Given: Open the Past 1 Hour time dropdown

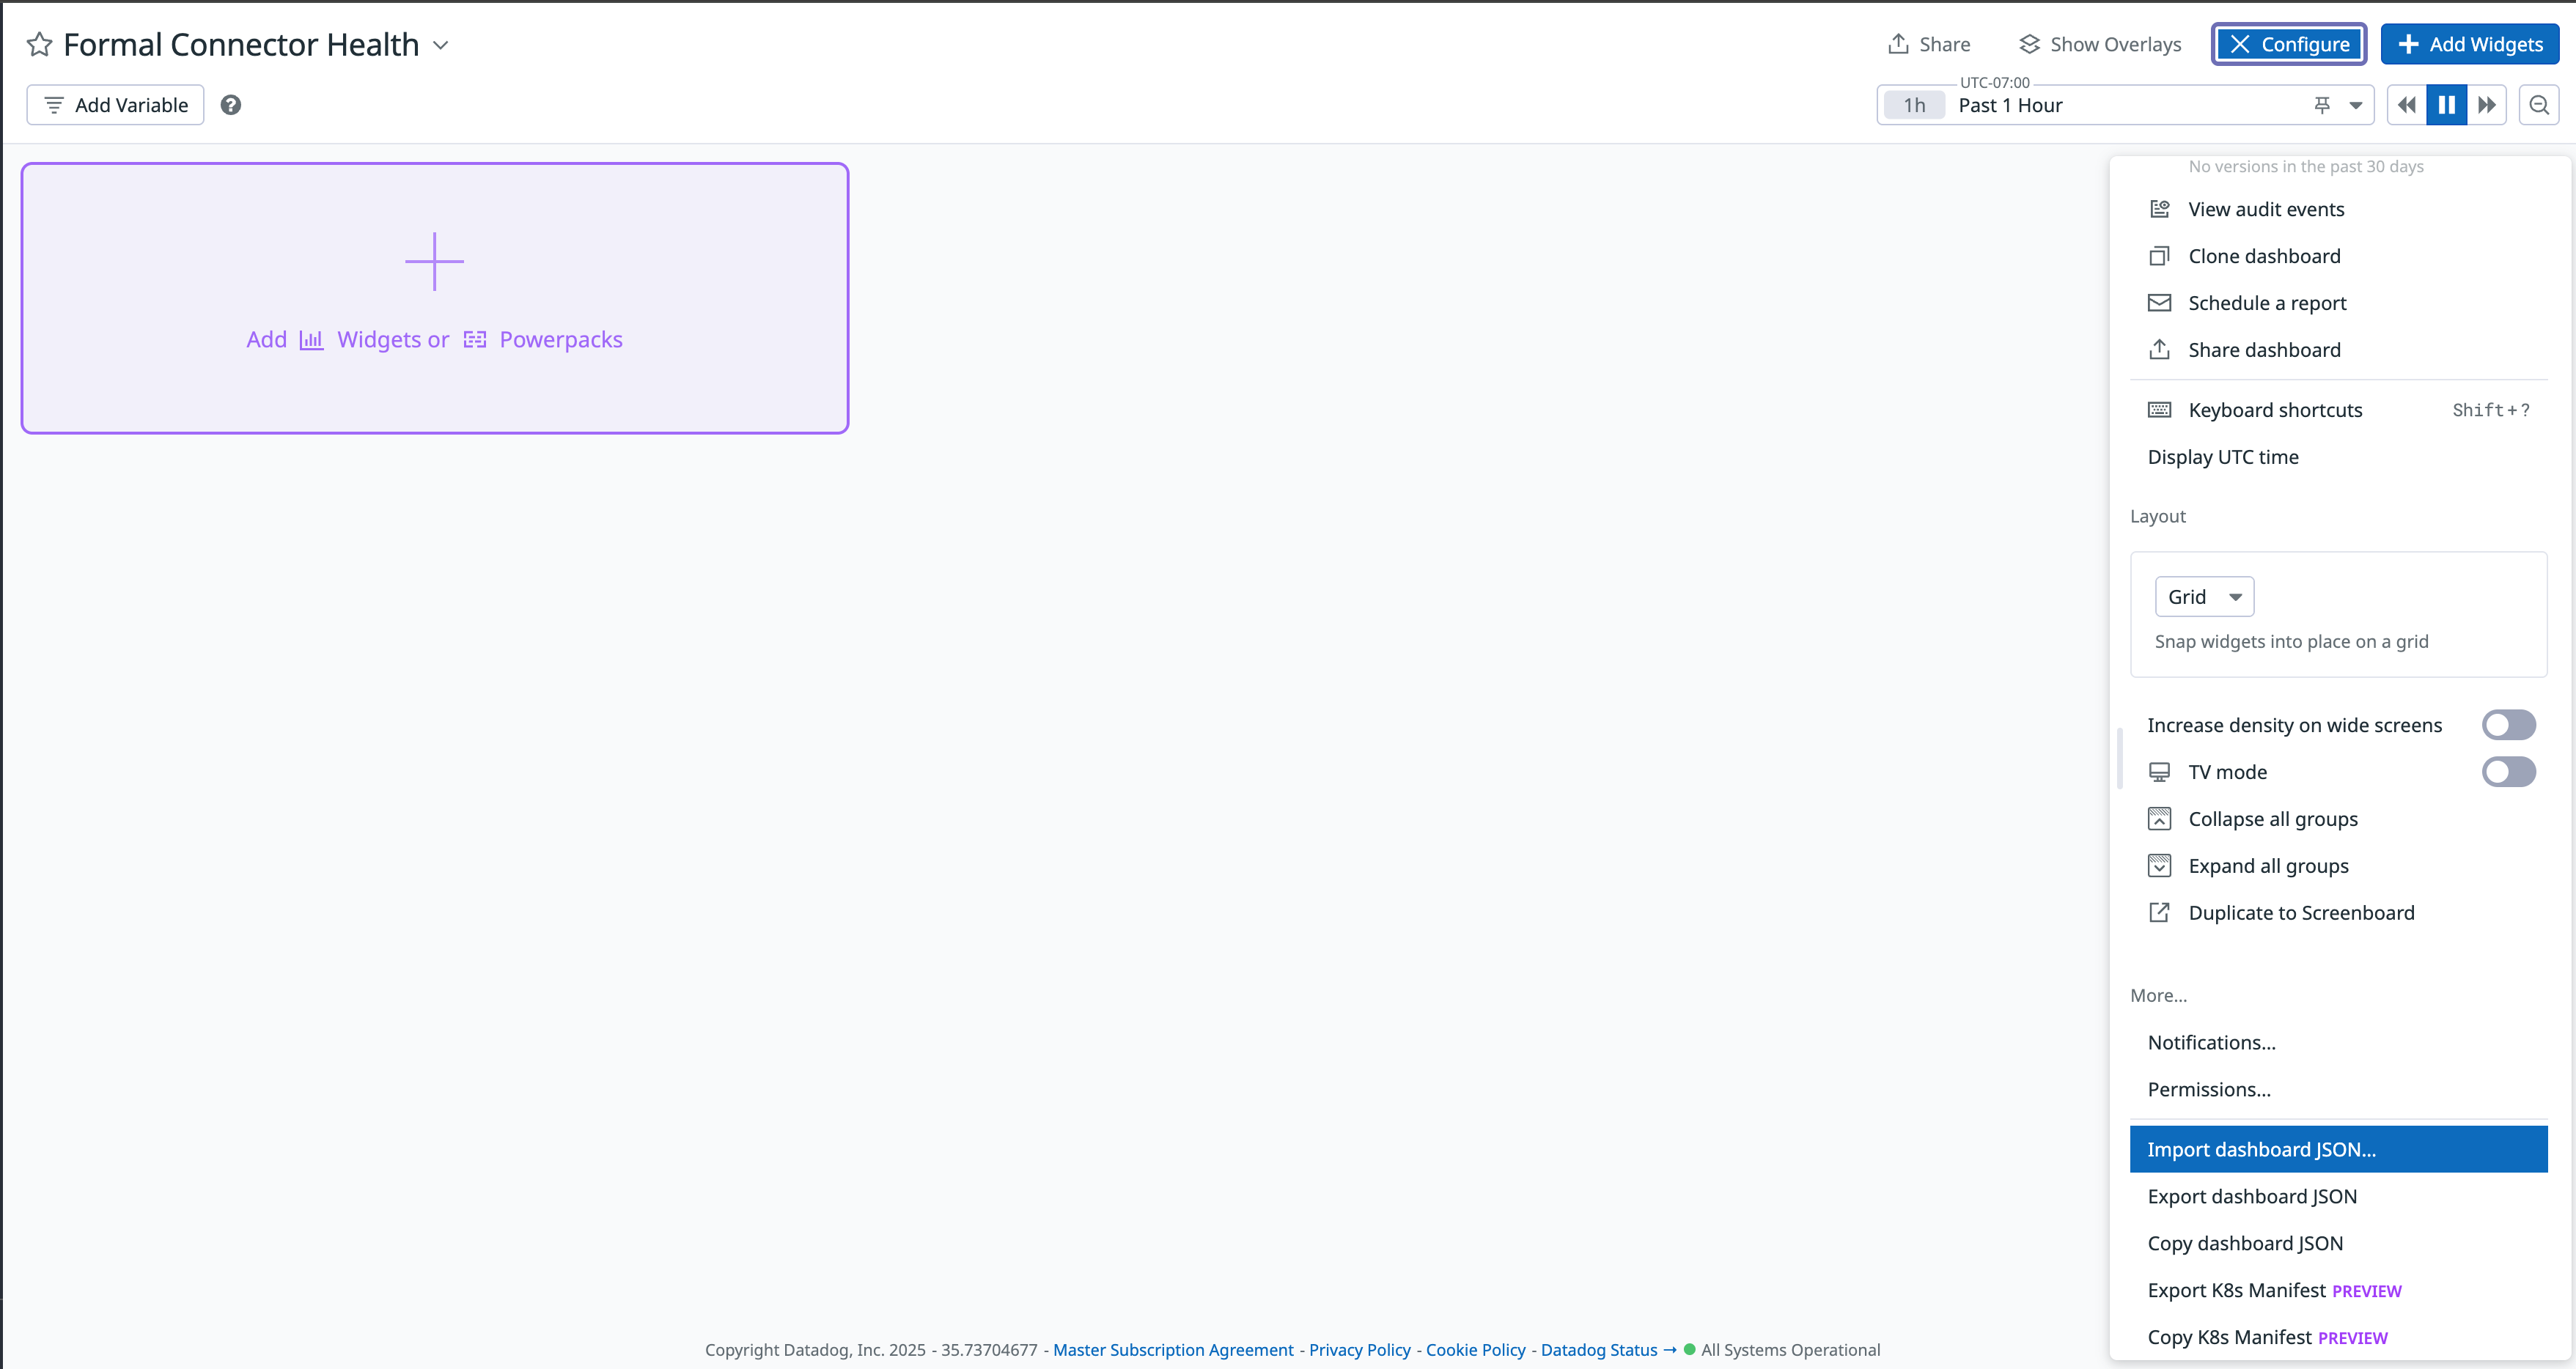Looking at the screenshot, I should pos(2356,105).
